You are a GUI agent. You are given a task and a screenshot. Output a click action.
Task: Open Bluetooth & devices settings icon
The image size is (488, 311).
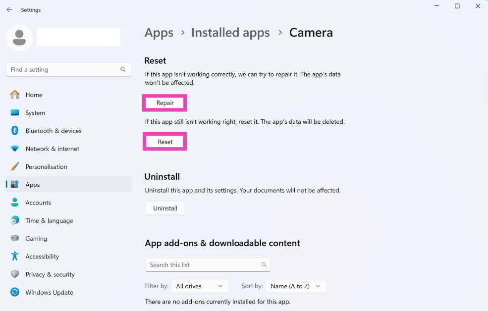pyautogui.click(x=15, y=131)
